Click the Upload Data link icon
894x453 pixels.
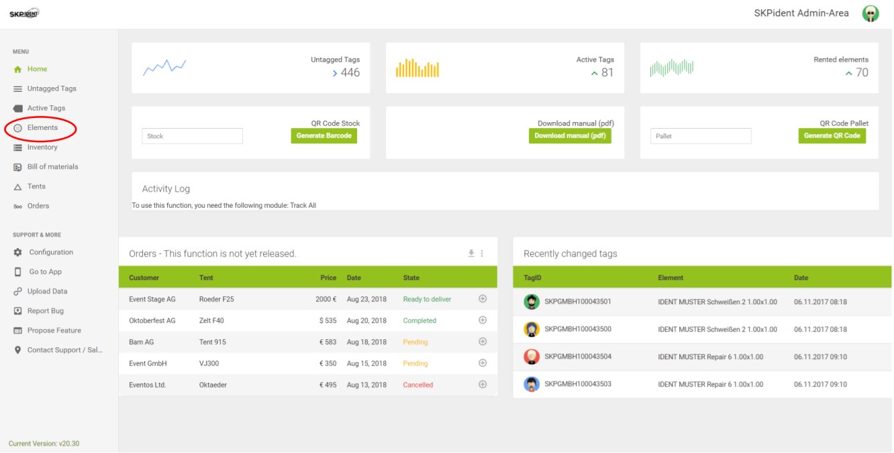tap(18, 292)
